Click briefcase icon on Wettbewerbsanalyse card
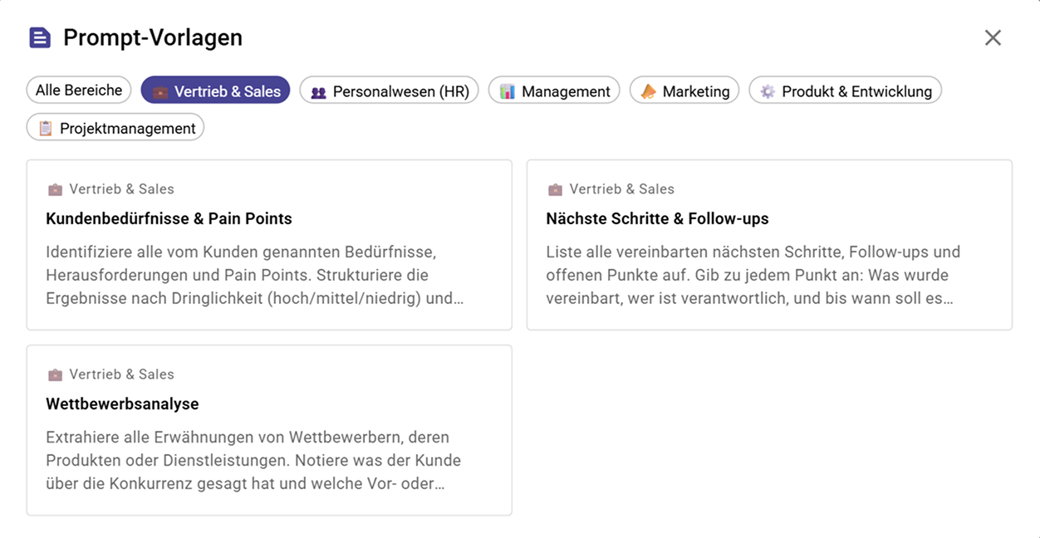The image size is (1040, 538). [x=55, y=374]
